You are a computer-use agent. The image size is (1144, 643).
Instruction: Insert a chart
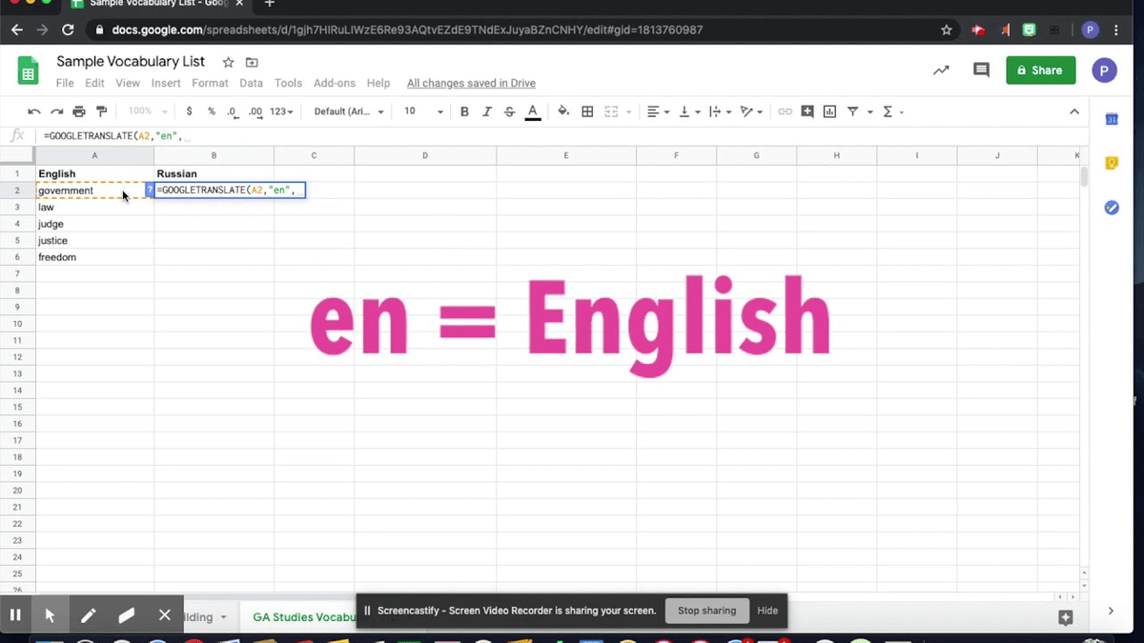[x=829, y=111]
